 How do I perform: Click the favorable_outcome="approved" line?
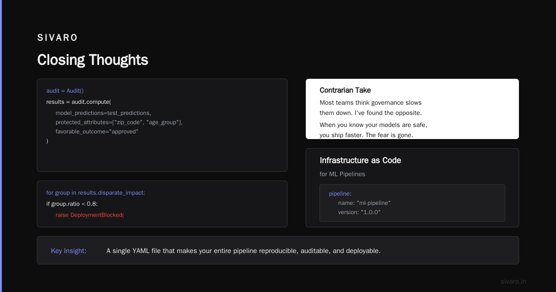97,131
